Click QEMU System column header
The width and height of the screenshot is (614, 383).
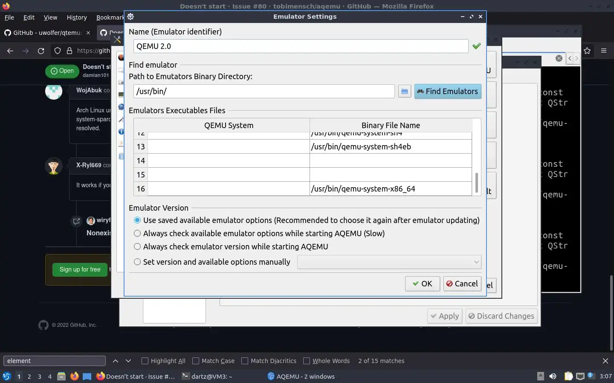tap(229, 126)
